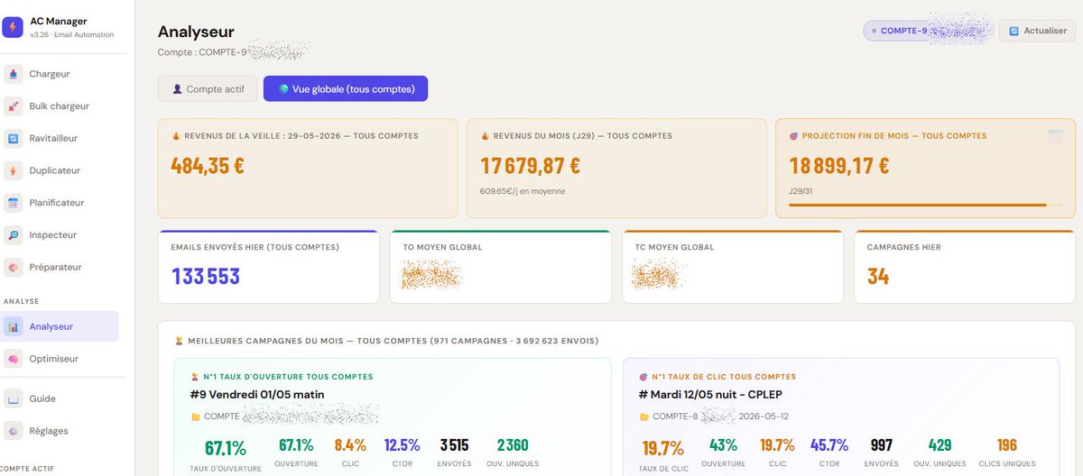The width and height of the screenshot is (1083, 476).
Task: Click the 3 515 envoyés value
Action: click(x=455, y=445)
